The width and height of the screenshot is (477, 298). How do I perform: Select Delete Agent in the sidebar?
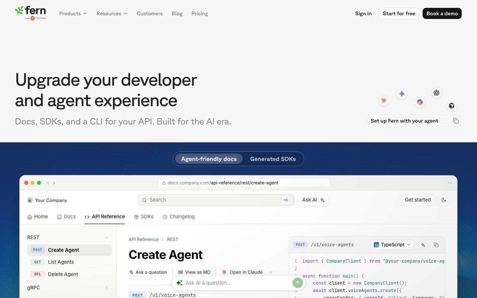click(70, 274)
